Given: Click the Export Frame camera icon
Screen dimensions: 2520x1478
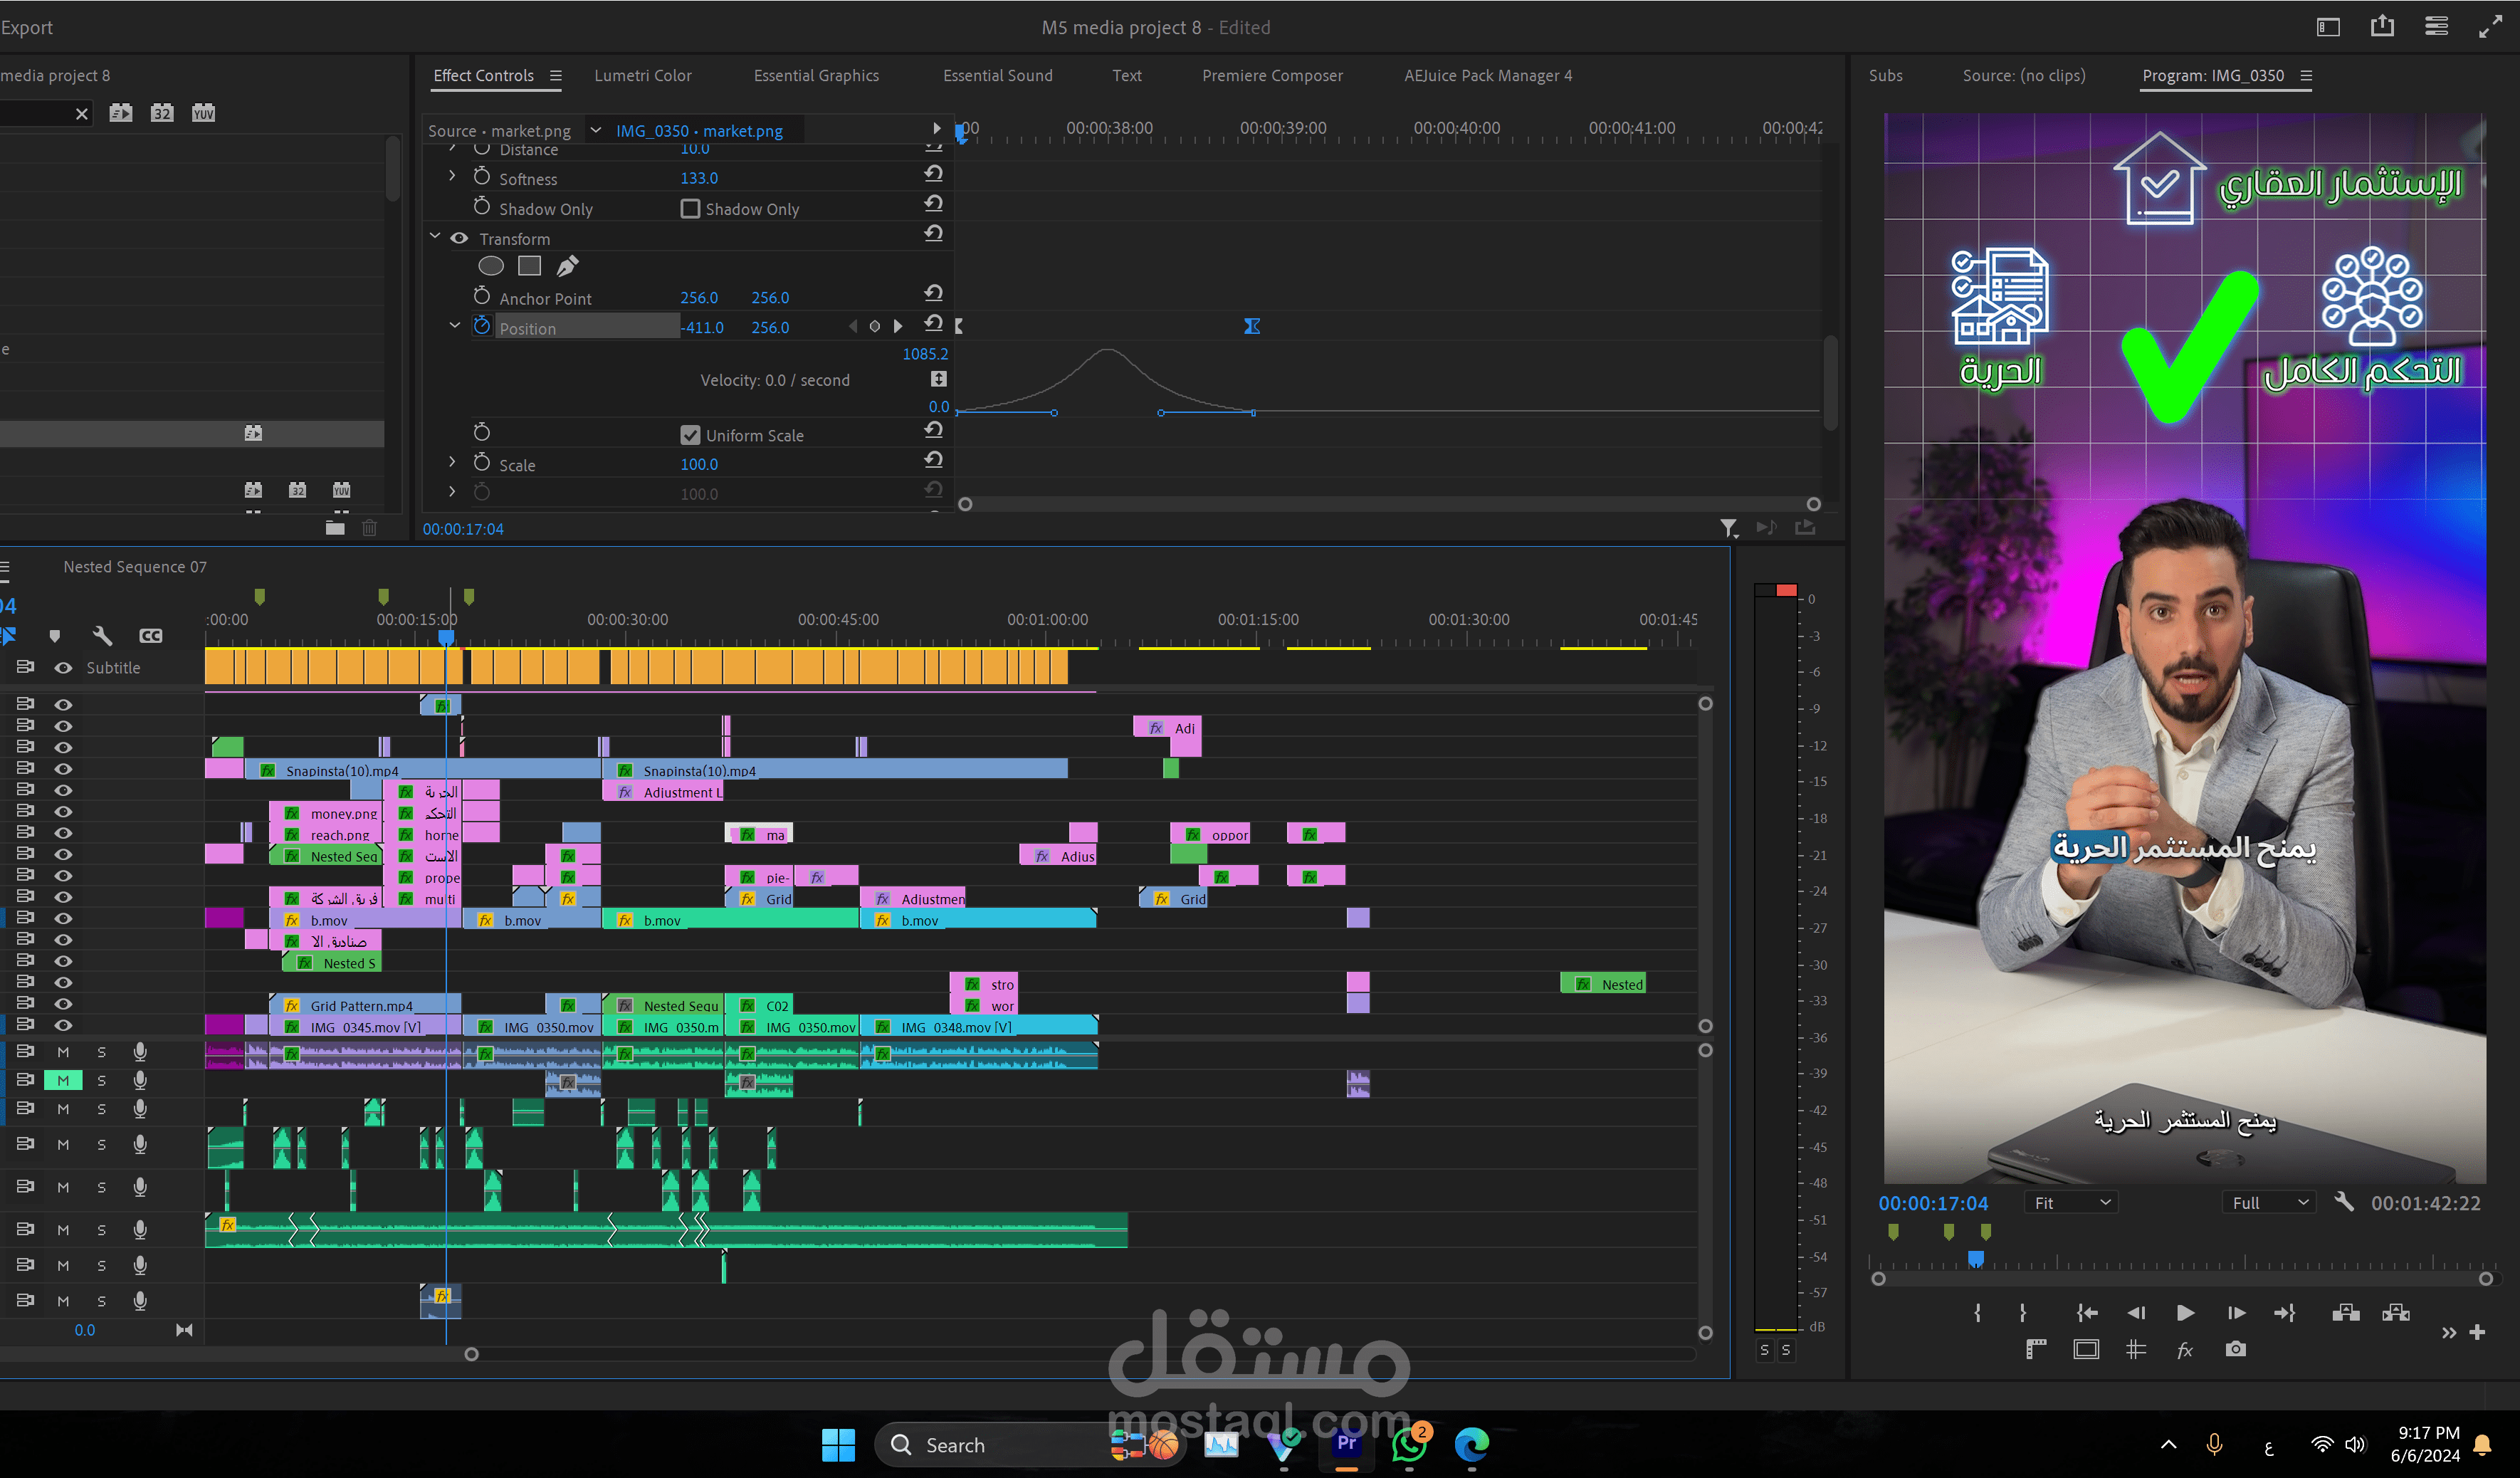Looking at the screenshot, I should (x=2235, y=1349).
